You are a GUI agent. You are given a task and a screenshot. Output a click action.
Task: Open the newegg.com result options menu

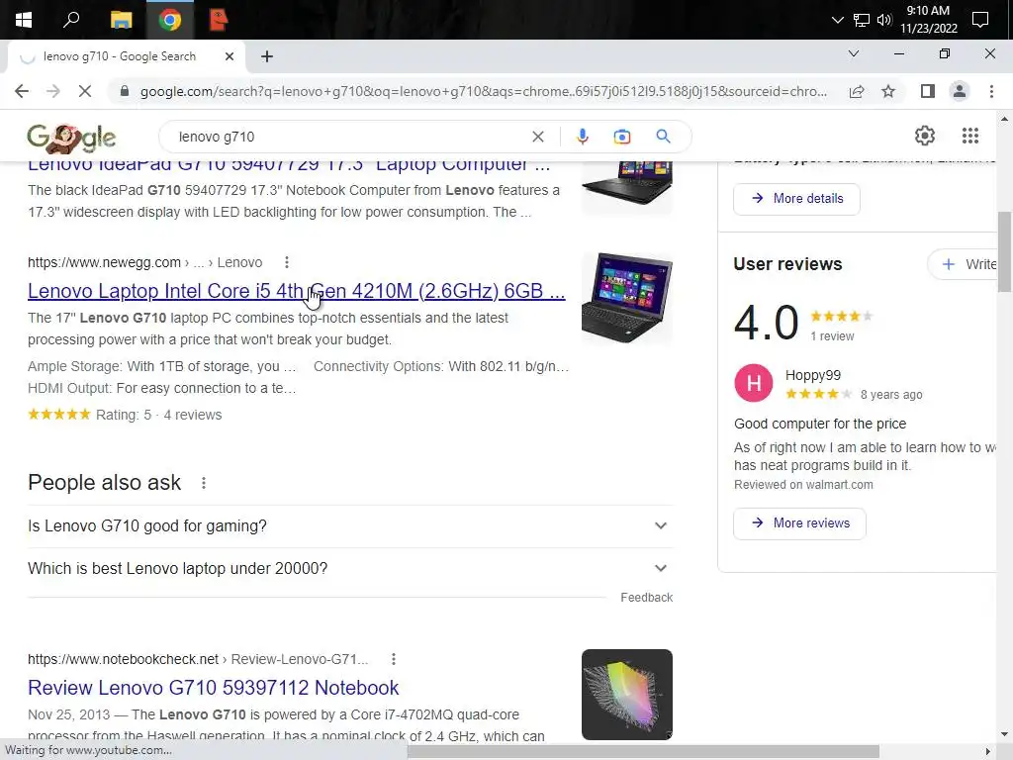tap(287, 262)
